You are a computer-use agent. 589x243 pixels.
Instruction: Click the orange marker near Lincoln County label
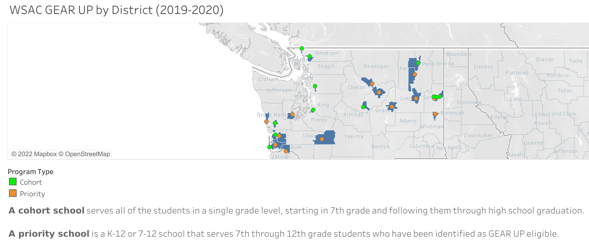[416, 98]
